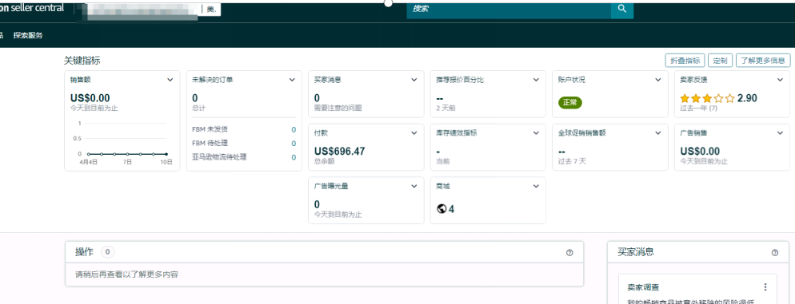The width and height of the screenshot is (795, 304).
Task: Expand the 广告销售 card chevron
Action: (780, 132)
